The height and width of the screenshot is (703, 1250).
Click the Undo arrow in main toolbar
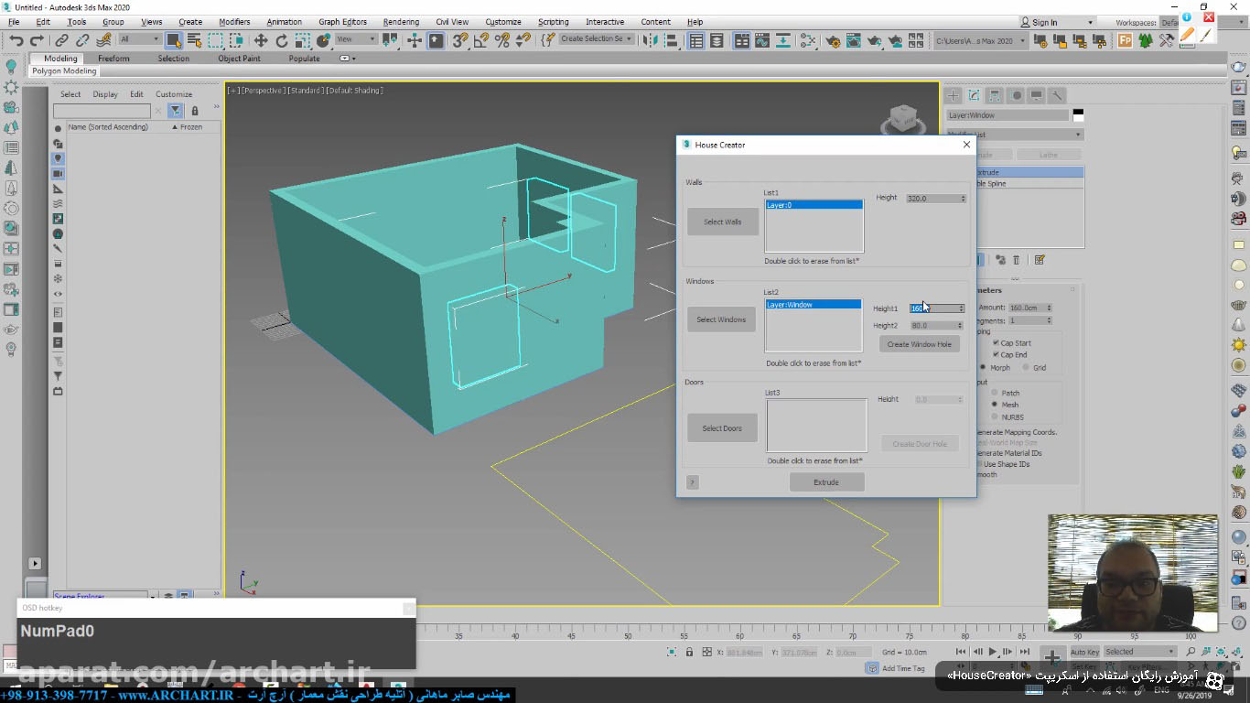(x=16, y=40)
